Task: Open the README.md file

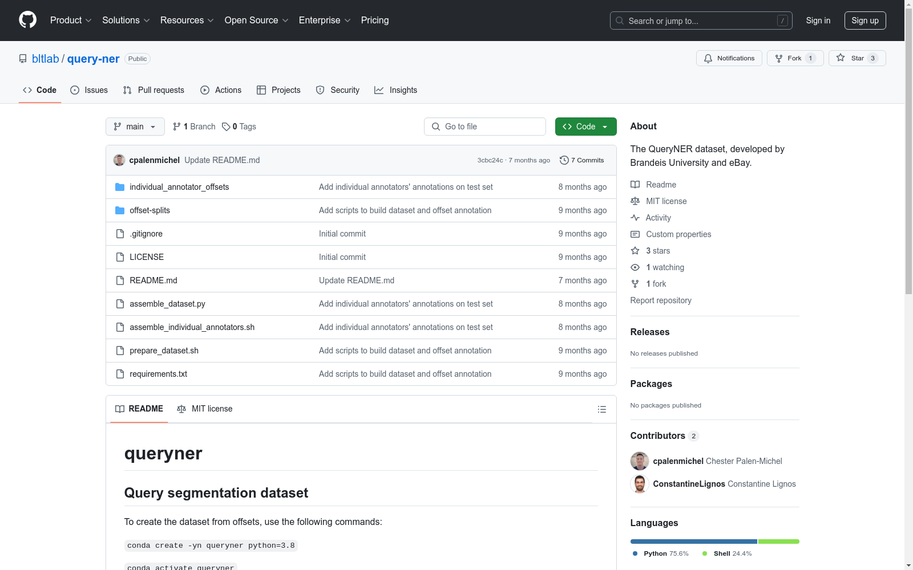Action: [153, 280]
